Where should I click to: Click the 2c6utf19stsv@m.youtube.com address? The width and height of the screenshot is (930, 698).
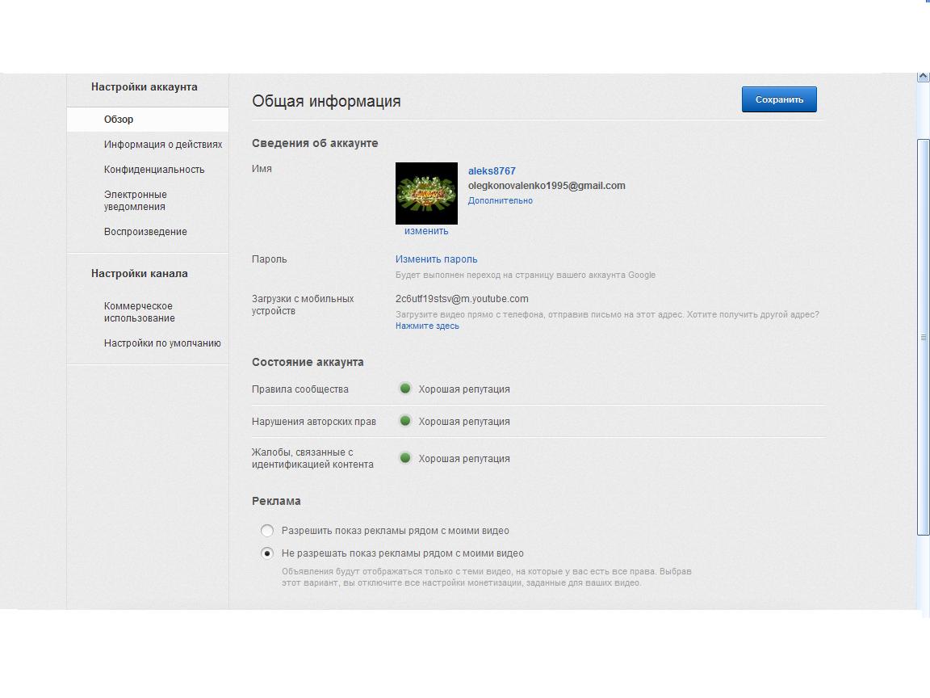coord(462,299)
